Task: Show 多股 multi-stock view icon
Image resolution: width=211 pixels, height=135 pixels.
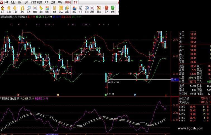Action: (74, 9)
